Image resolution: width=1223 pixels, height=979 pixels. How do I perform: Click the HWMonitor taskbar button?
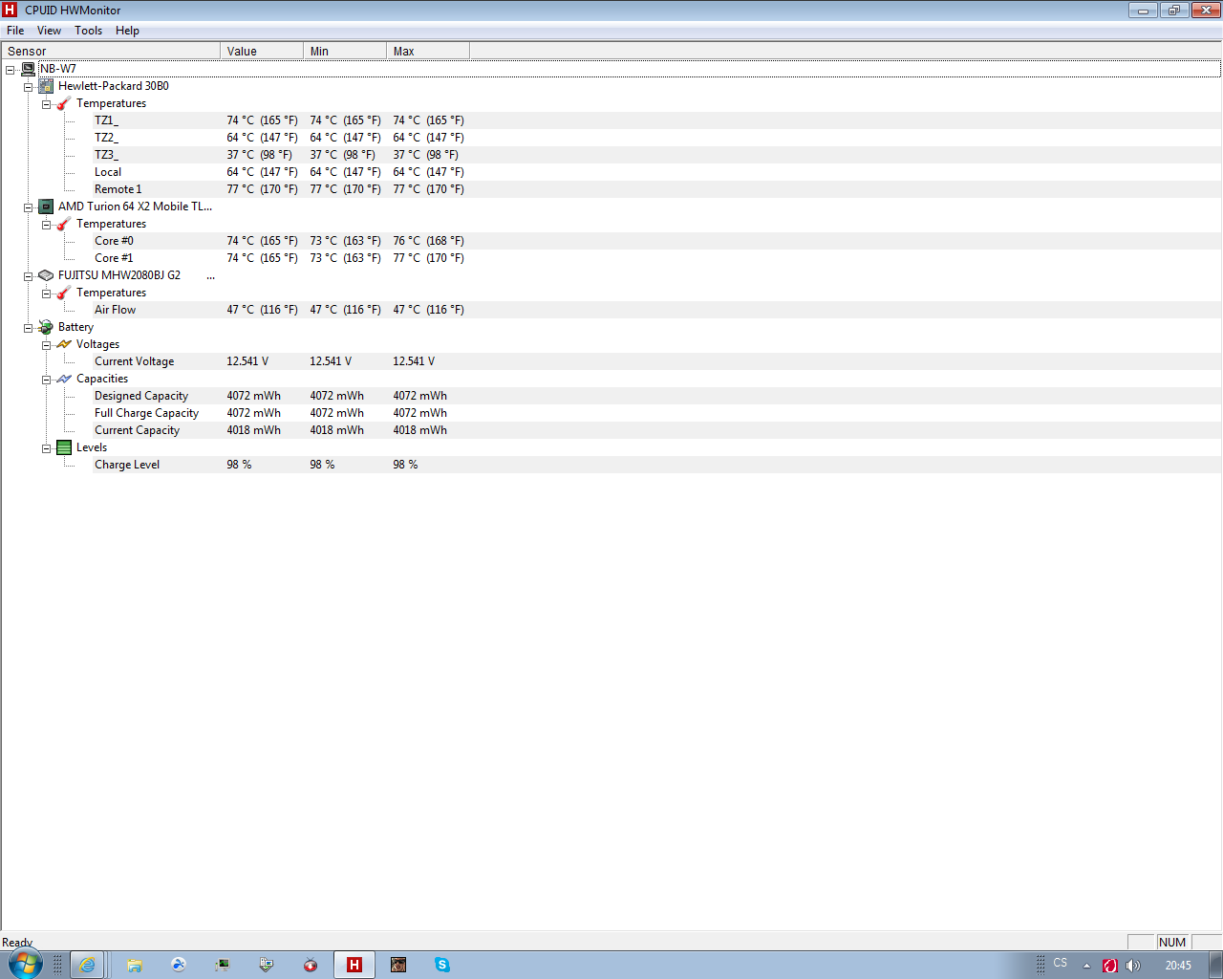coord(354,965)
